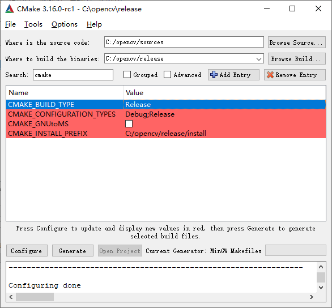Toggle the Grouped checkbox
Viewport: 332px width, 308px height.
coord(127,75)
